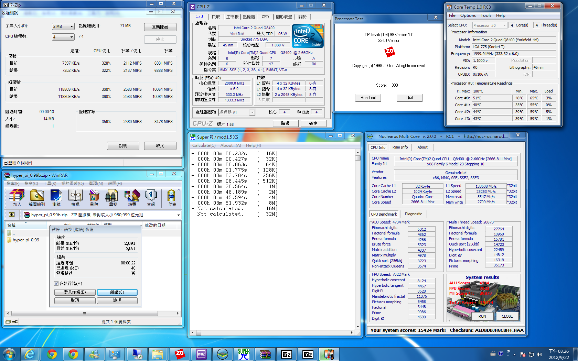Click the key icon in WinRAR status bar

15,322
